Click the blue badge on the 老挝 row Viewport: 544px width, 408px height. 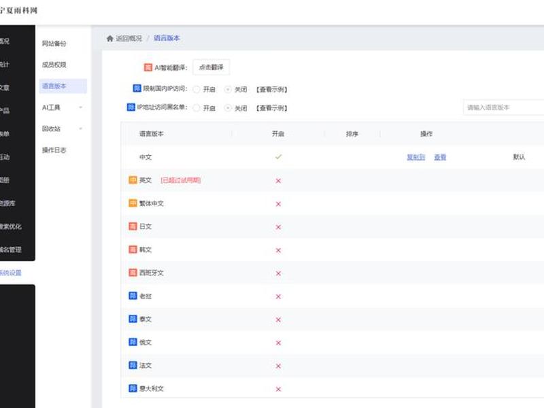[133, 296]
